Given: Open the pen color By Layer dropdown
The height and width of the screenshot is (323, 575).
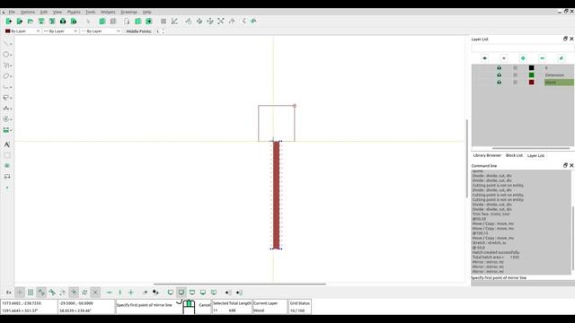Looking at the screenshot, I should [22, 31].
